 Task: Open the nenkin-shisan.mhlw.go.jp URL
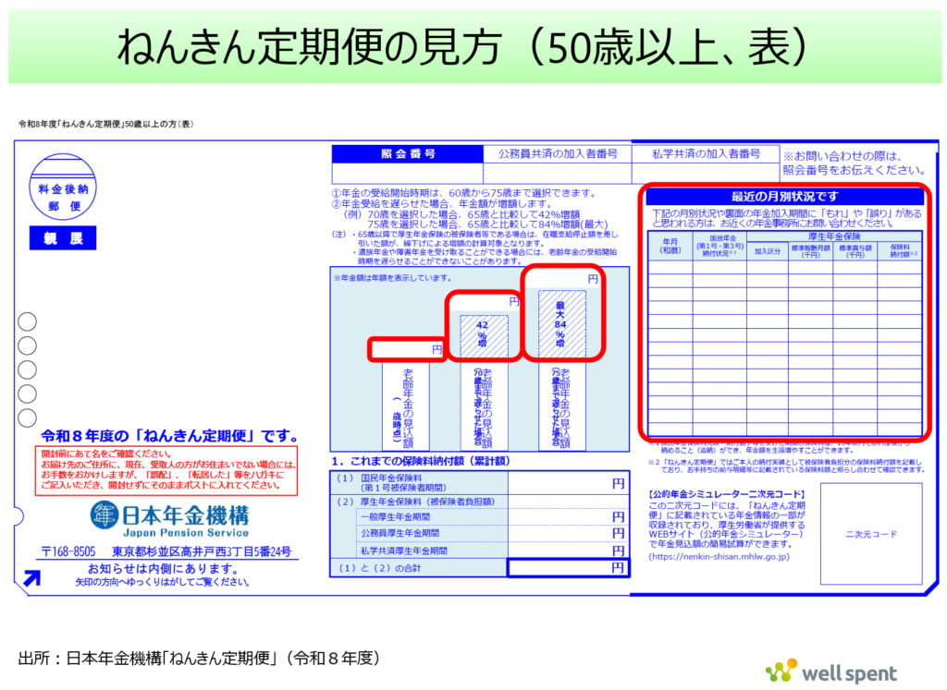[719, 557]
